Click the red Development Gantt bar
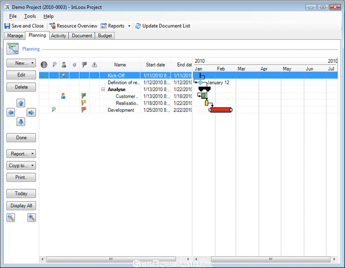345x268 pixels. point(221,110)
